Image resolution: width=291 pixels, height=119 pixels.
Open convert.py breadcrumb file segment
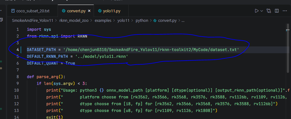coord(165,21)
